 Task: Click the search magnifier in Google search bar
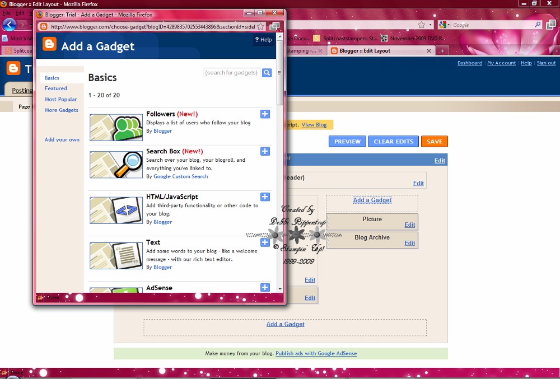(x=538, y=25)
